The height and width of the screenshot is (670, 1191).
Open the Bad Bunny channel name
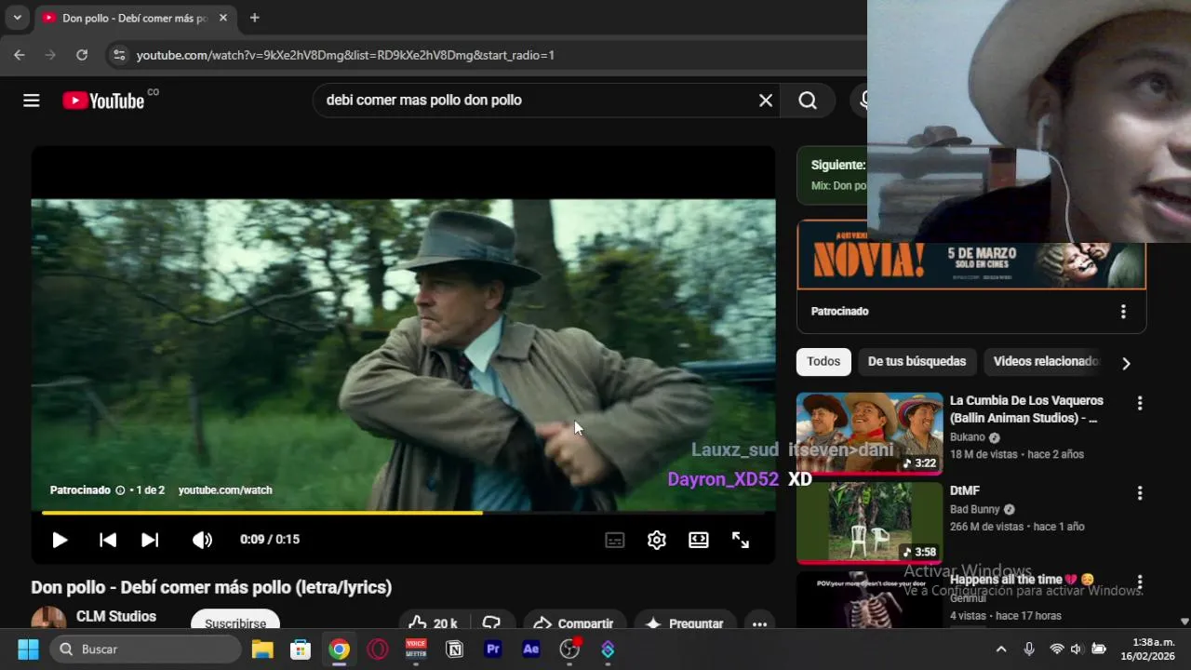click(974, 510)
